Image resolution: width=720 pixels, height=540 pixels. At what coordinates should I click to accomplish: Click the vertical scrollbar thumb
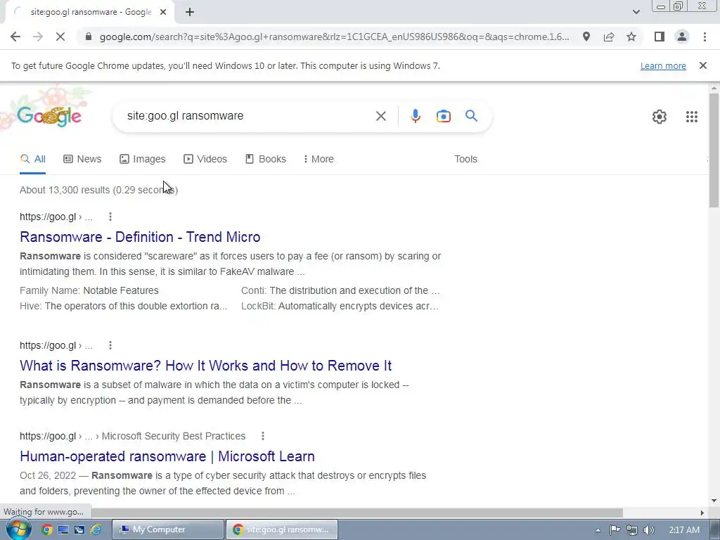[714, 150]
